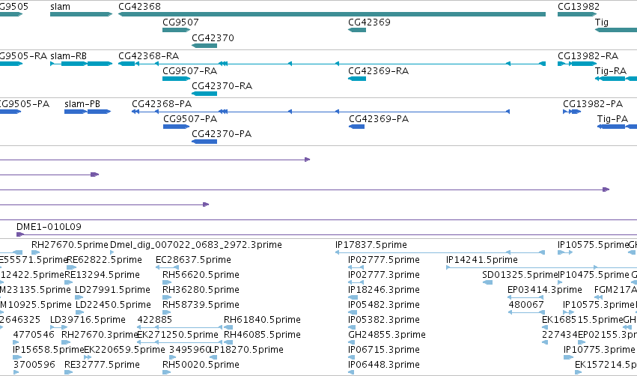Open the RE62822.5prime EST label
Viewport: 637px width, 376px height.
[104, 260]
